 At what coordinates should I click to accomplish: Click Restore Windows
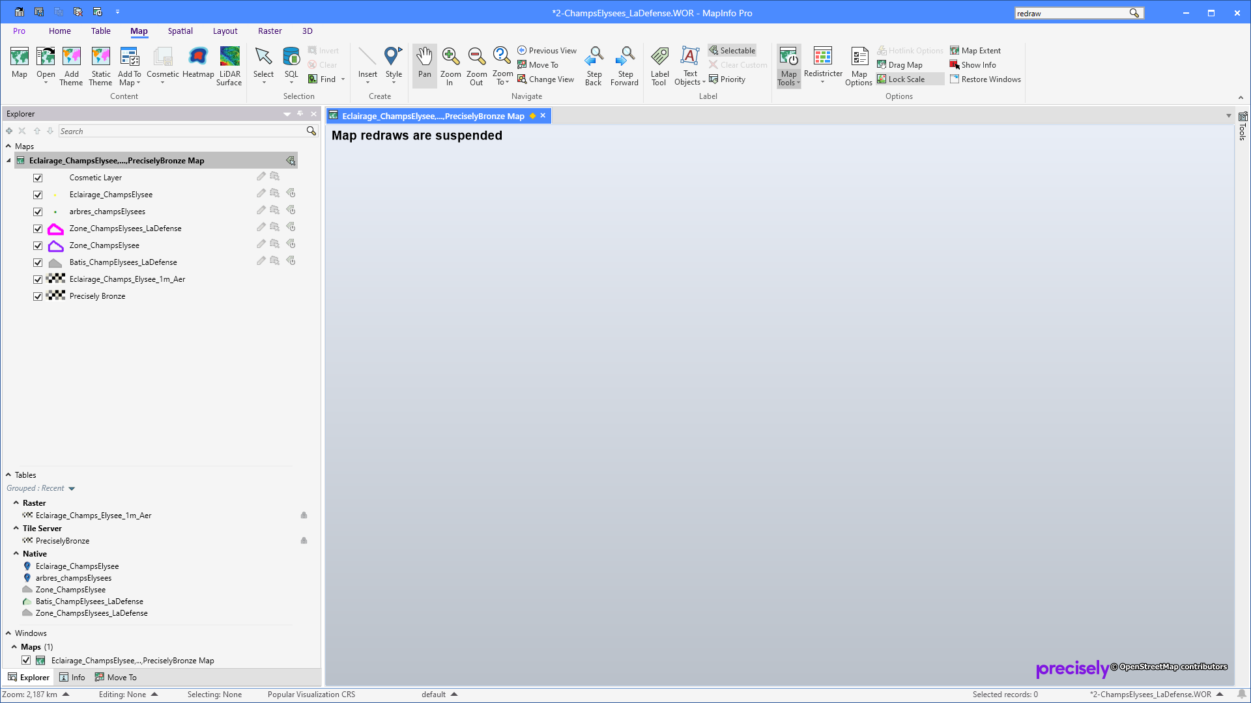[985, 79]
